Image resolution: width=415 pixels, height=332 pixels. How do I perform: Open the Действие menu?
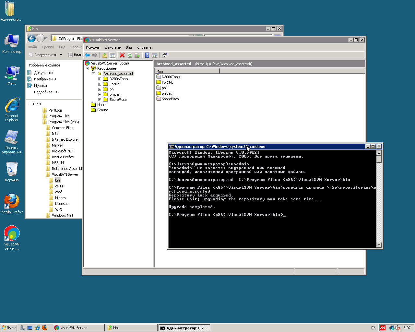pyautogui.click(x=113, y=47)
